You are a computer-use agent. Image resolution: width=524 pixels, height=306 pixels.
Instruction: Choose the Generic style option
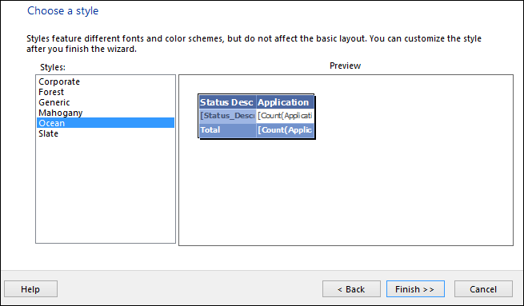point(54,102)
